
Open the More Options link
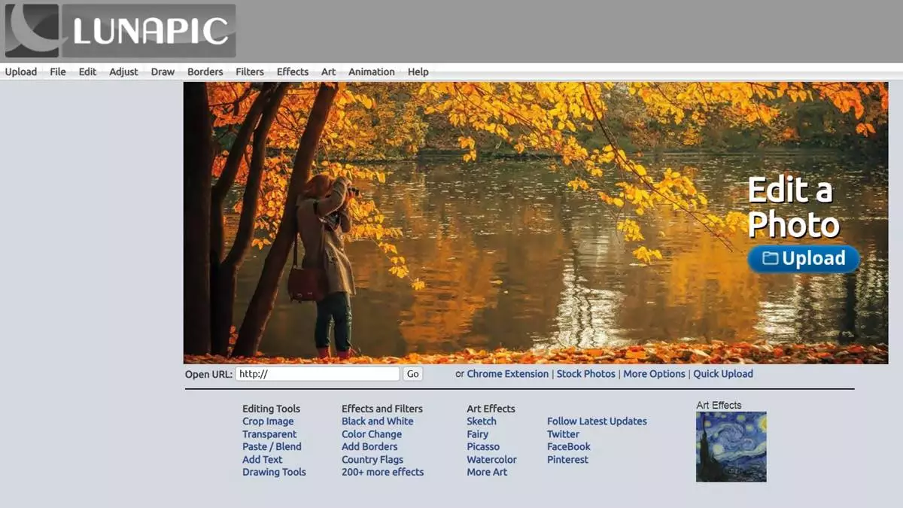(x=654, y=374)
